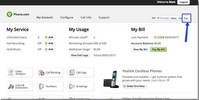199x100 pixels.
Task: Open the Caller Analytics tile
Action: tap(20, 73)
